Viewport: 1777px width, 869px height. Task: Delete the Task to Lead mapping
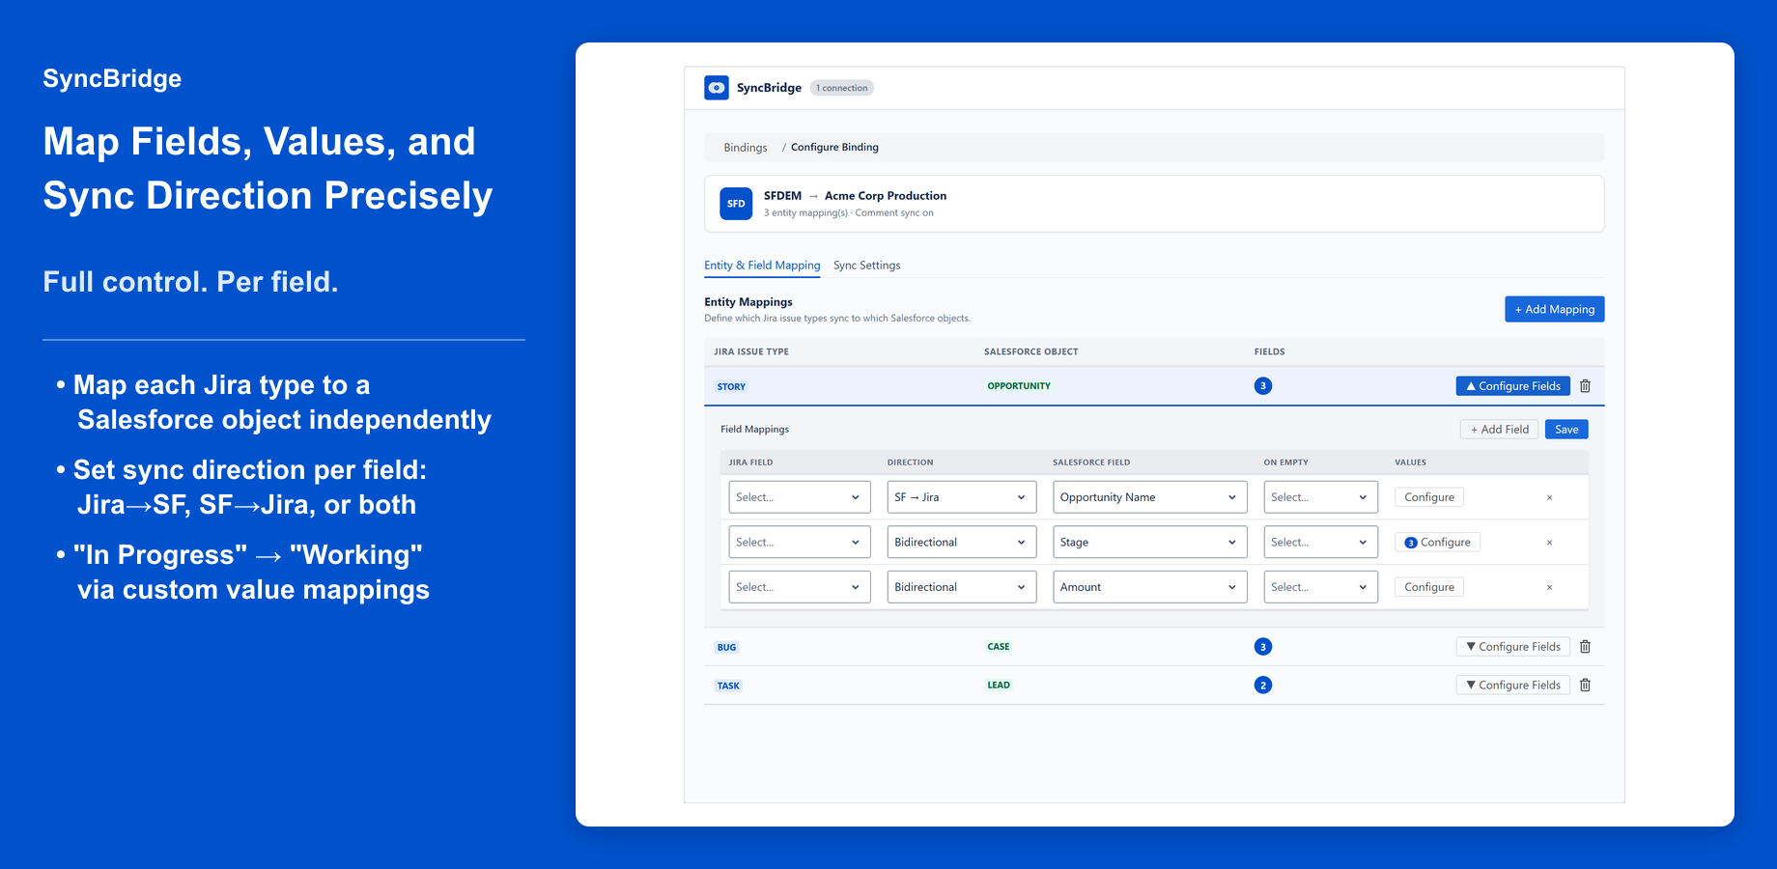[x=1585, y=686]
